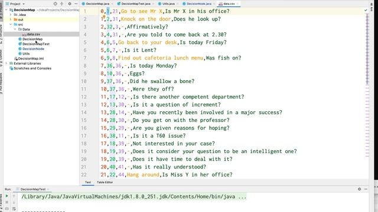Close the data.csv editor tab
This screenshot has height=212, width=378.
click(x=237, y=4)
